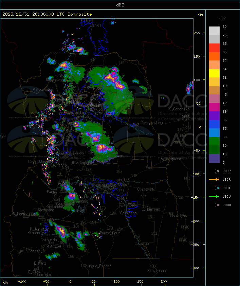Select the purple 36-39 dBZ swatch
The width and height of the screenshot is (240, 286).
[x=214, y=115]
